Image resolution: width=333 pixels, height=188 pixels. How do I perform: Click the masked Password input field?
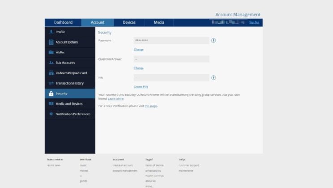point(171,41)
